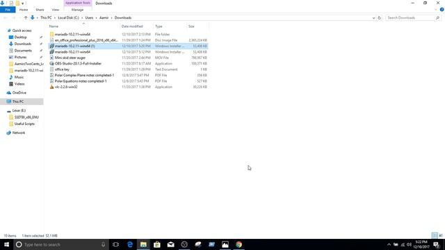The width and height of the screenshot is (445, 250).
Task: Open Pictures in the navigation pane
Action: 20,57
